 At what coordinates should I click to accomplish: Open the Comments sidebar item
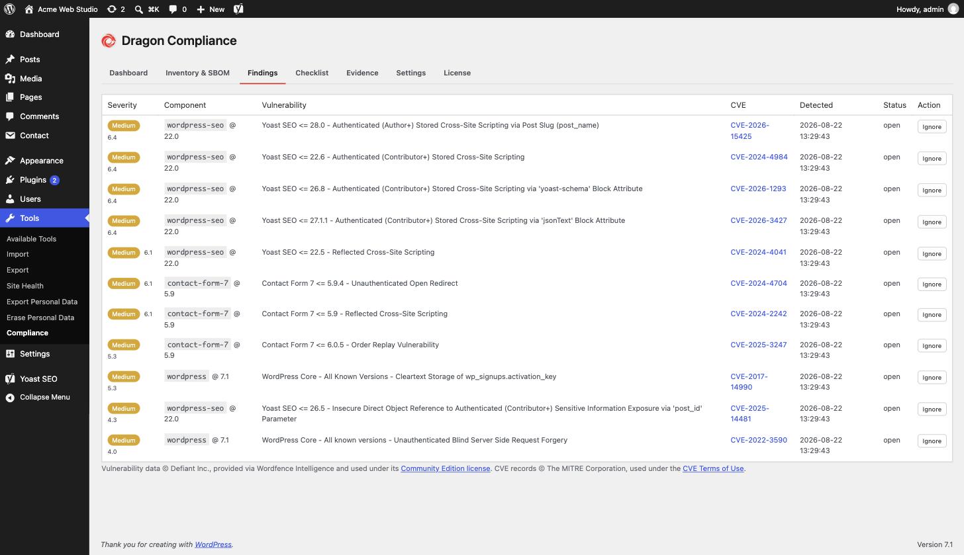pos(44,116)
